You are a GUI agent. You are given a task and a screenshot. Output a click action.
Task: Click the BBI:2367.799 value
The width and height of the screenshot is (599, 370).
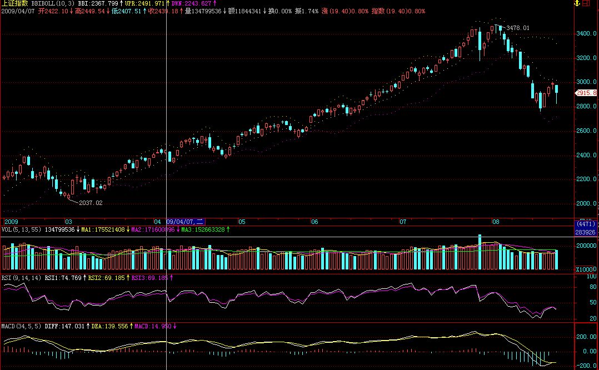click(98, 3)
